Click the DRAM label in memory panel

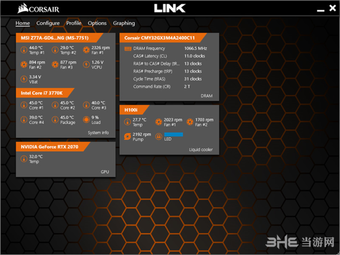pyautogui.click(x=207, y=96)
